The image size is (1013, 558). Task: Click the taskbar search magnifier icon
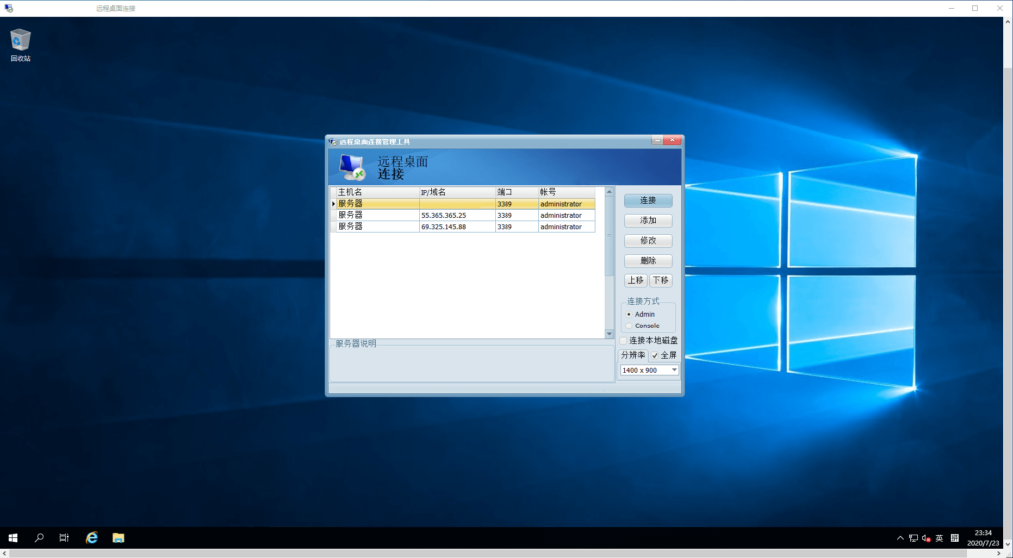tap(39, 538)
